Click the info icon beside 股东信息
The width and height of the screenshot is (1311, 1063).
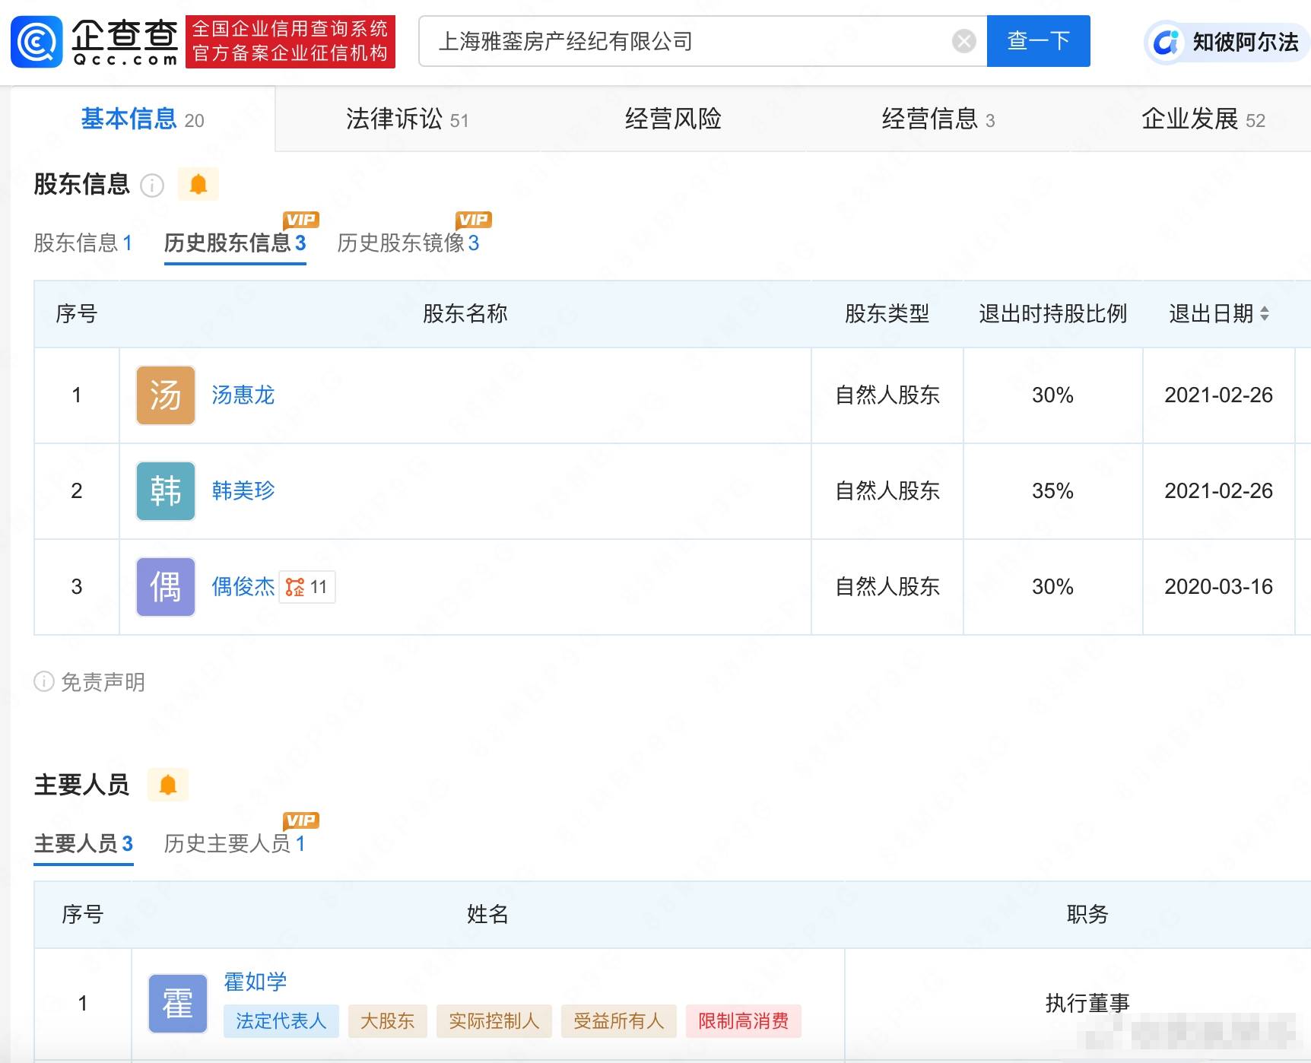point(153,186)
